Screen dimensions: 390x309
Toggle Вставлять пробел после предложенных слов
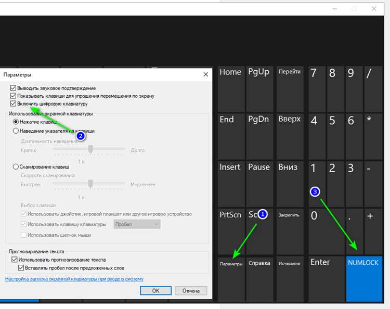(21, 268)
